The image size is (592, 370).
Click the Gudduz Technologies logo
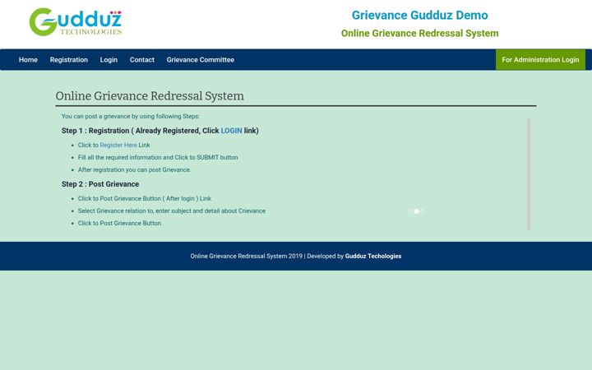(x=76, y=22)
